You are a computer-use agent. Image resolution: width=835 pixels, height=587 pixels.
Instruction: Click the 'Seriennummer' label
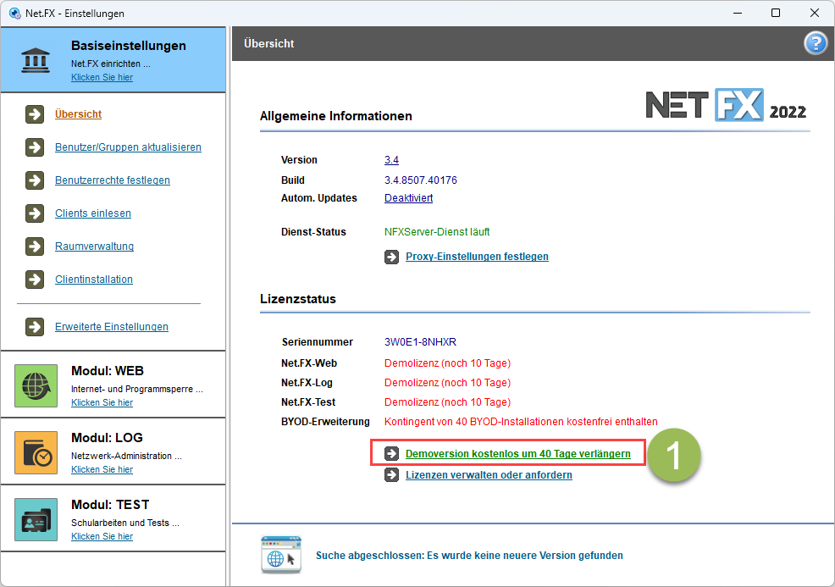tap(318, 342)
